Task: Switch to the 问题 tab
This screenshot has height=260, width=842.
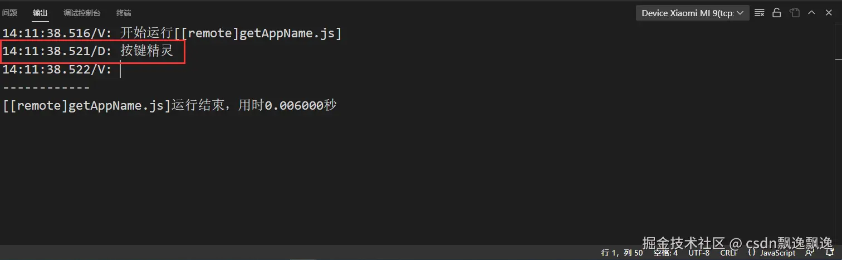Action: 9,13
